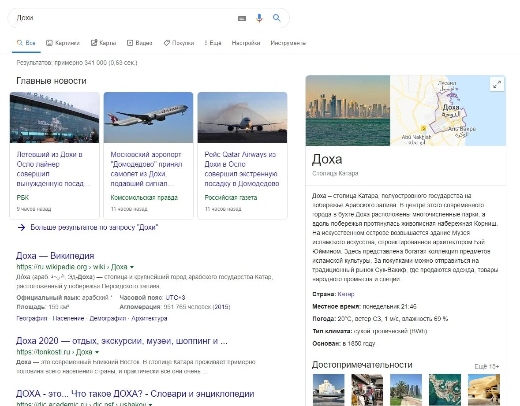This screenshot has width=520, height=406.
Task: Open Инструменты search tools
Action: pos(288,43)
